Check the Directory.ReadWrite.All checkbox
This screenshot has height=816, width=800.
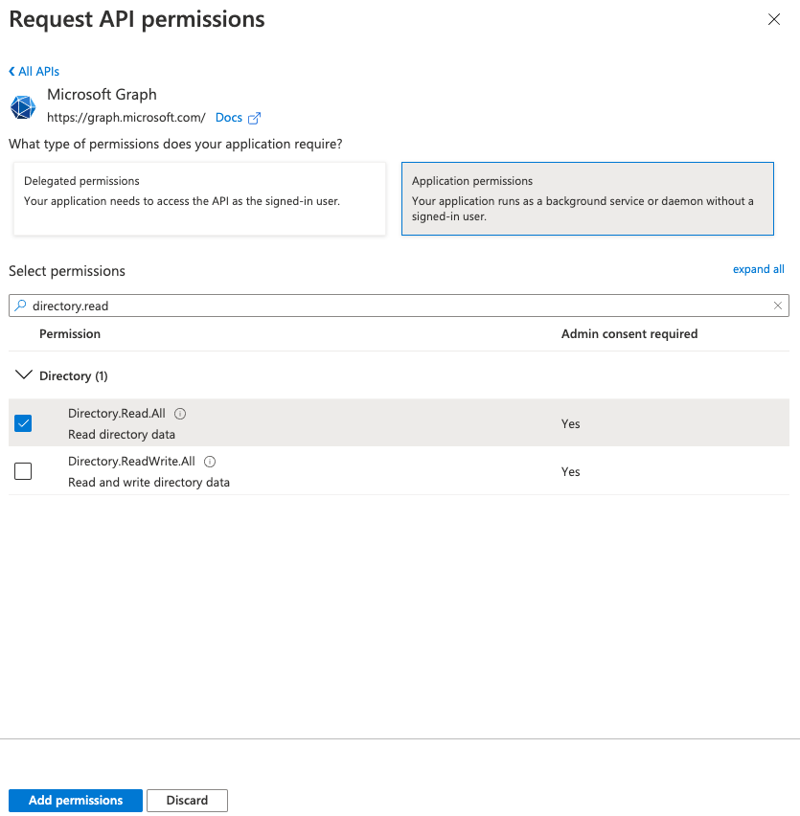coord(23,471)
